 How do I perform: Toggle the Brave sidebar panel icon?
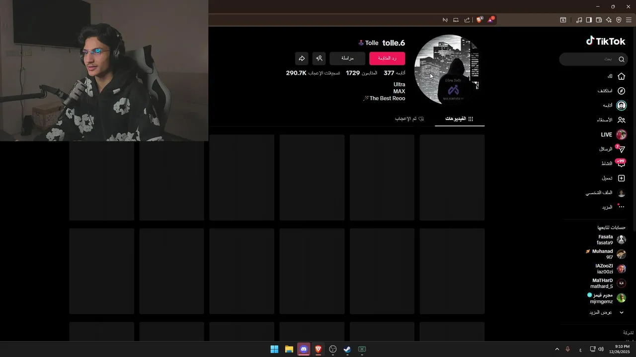click(589, 20)
